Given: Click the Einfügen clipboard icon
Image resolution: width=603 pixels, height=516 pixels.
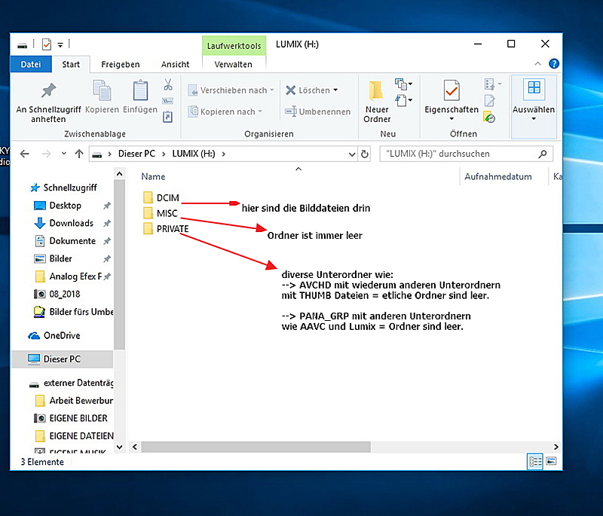Looking at the screenshot, I should 140,90.
